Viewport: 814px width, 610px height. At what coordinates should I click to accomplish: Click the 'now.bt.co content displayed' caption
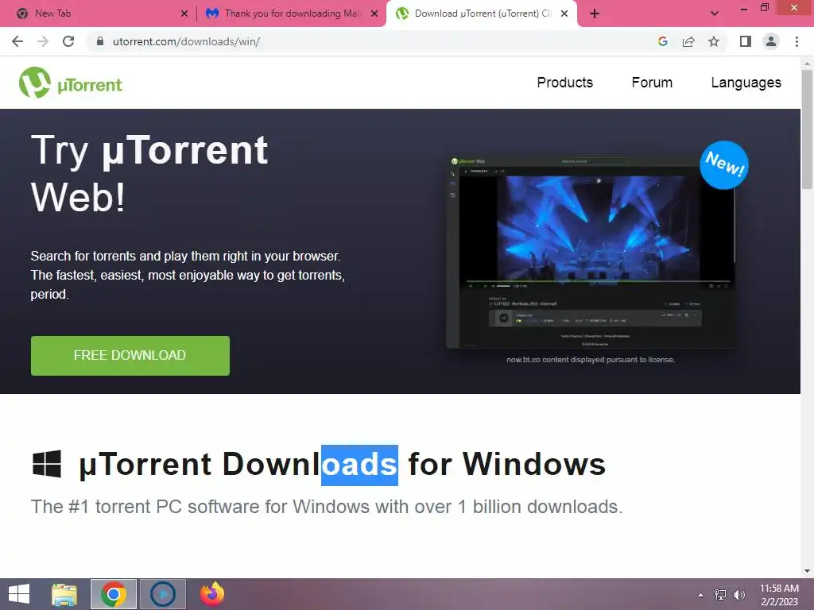591,360
